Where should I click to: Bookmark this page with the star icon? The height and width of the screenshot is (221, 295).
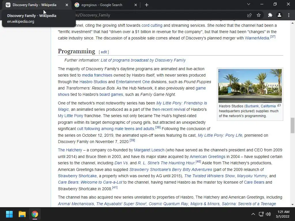pyautogui.click(x=259, y=15)
